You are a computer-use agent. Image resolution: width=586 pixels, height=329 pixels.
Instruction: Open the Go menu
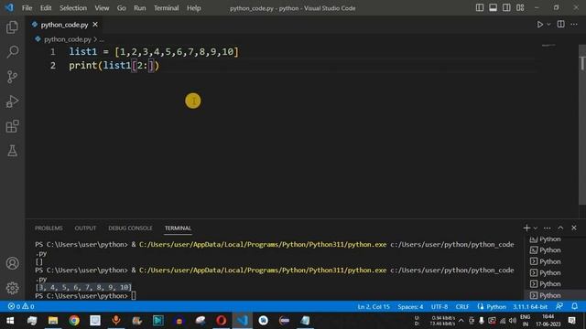[x=122, y=8]
